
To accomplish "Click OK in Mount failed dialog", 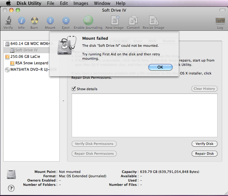I will (x=160, y=67).
